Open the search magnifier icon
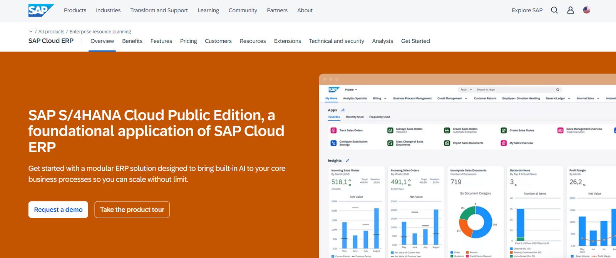Viewport: 616px width, 258px height. [x=554, y=10]
